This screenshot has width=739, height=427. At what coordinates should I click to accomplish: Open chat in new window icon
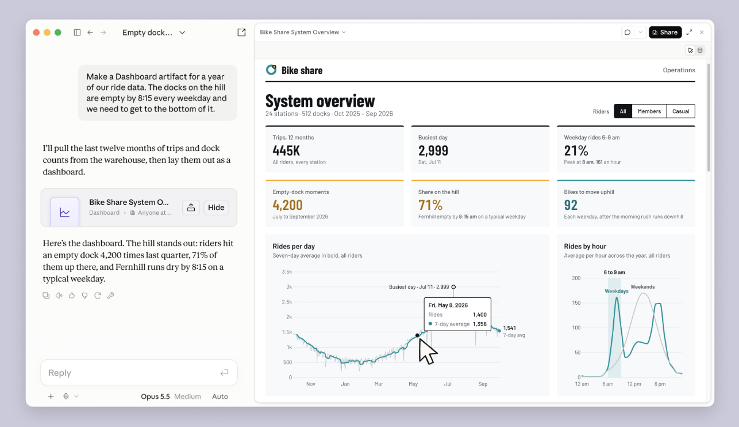(x=241, y=33)
